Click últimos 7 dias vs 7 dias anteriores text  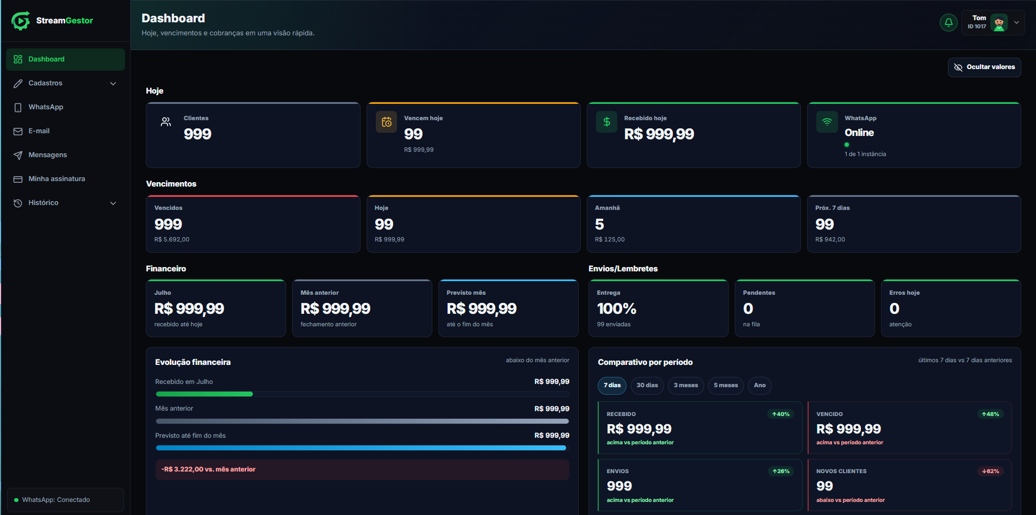tap(965, 360)
